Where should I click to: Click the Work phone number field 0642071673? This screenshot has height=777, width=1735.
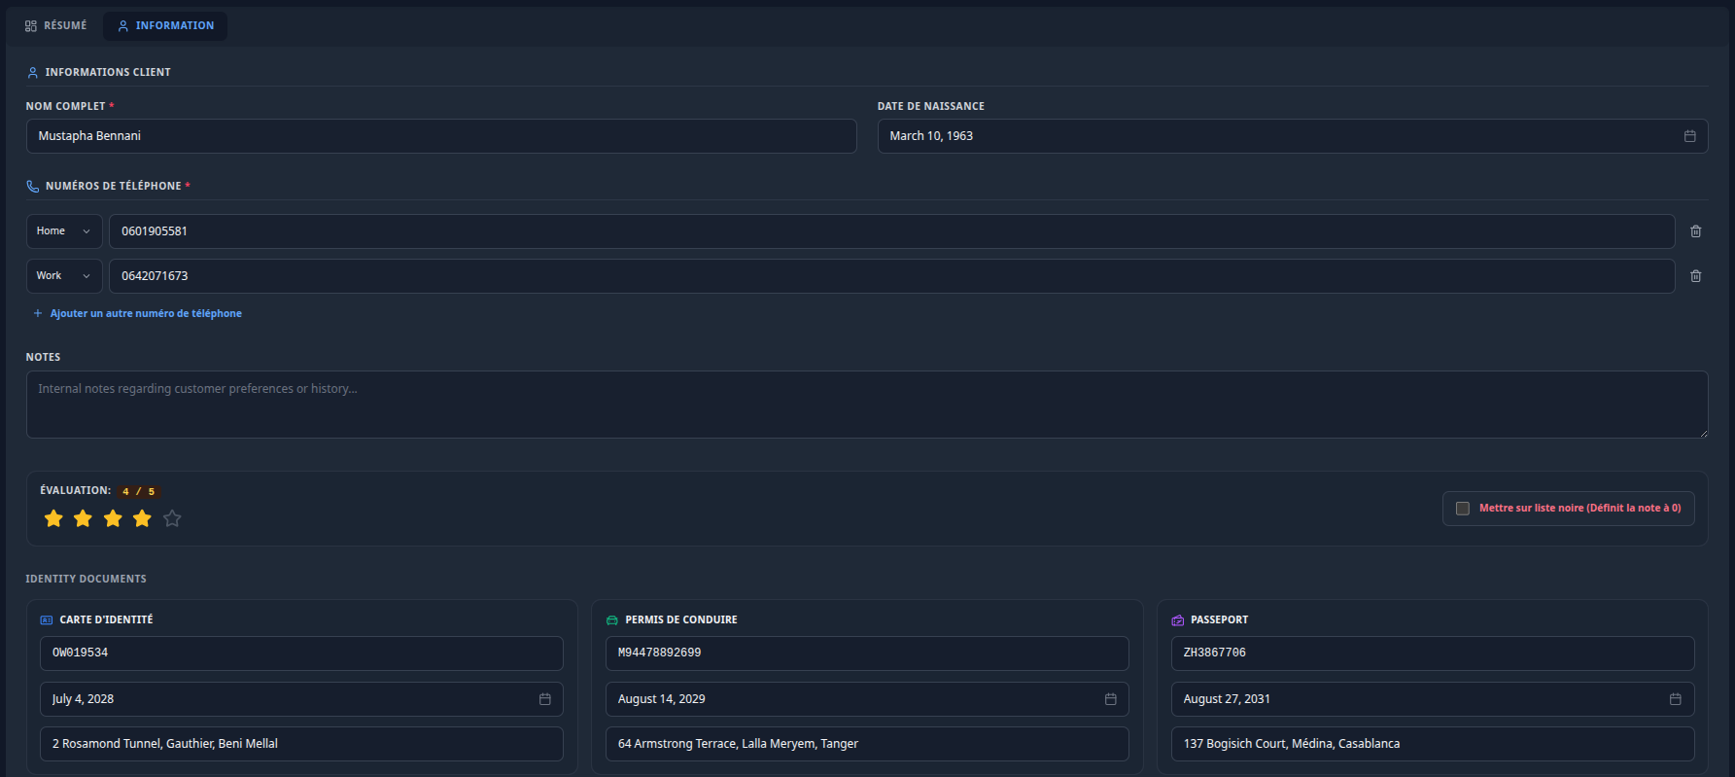892,276
